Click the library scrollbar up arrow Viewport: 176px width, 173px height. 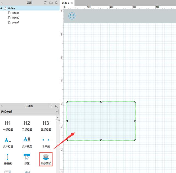pyautogui.click(x=58, y=117)
